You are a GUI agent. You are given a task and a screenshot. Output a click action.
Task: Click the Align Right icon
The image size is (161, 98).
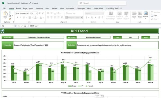[55, 18]
